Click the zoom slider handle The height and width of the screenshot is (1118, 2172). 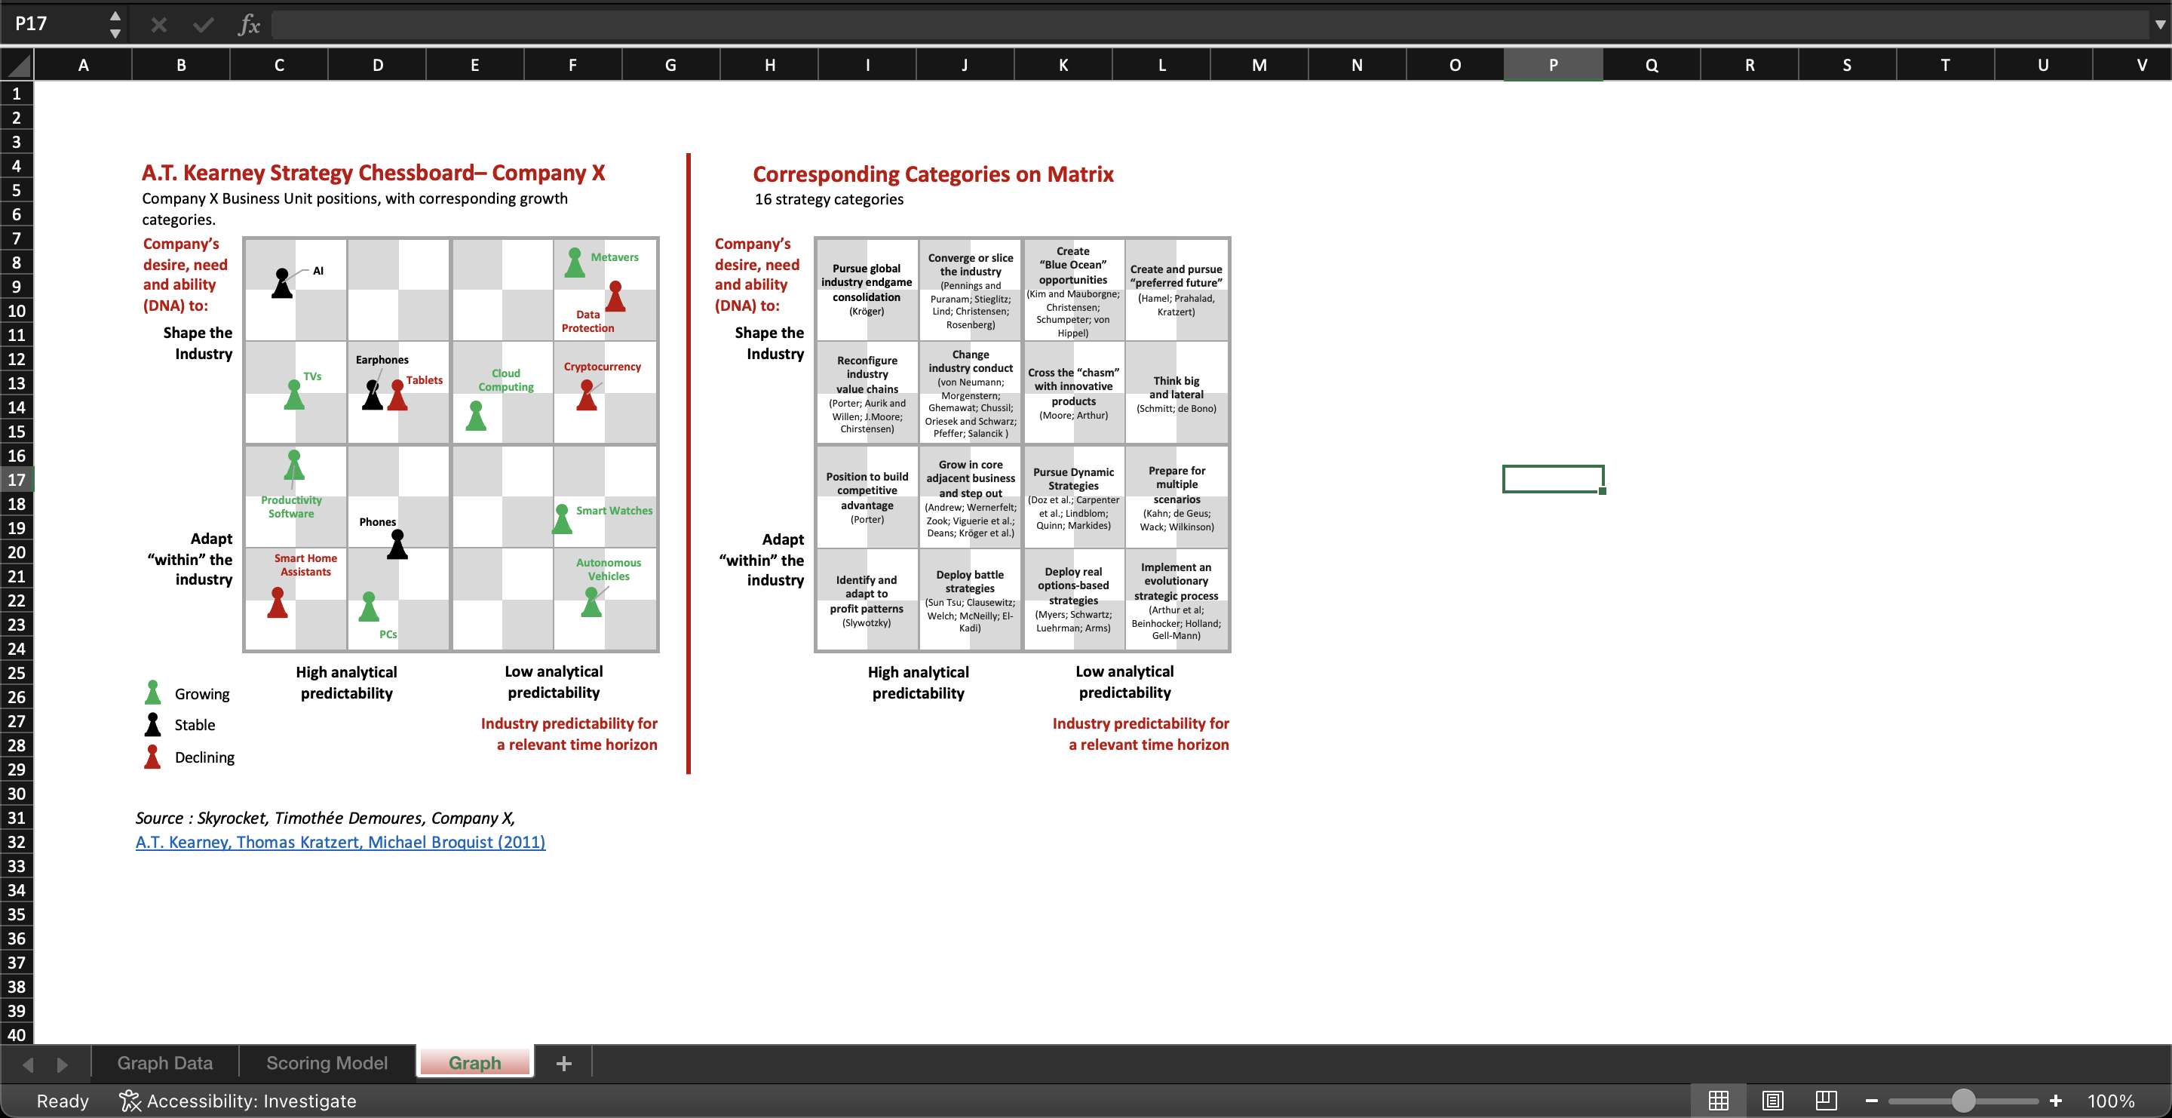(1963, 1101)
